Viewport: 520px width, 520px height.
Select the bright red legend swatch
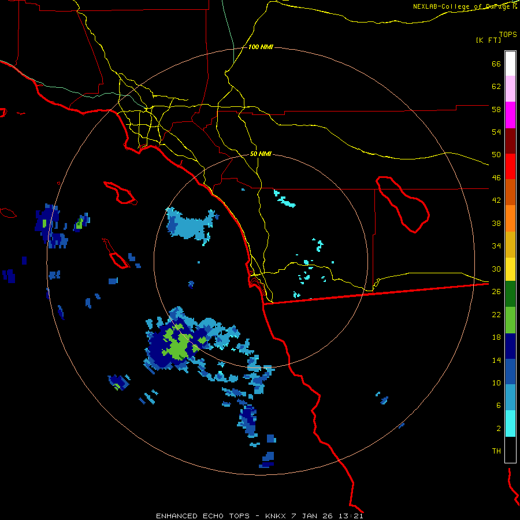pos(510,166)
